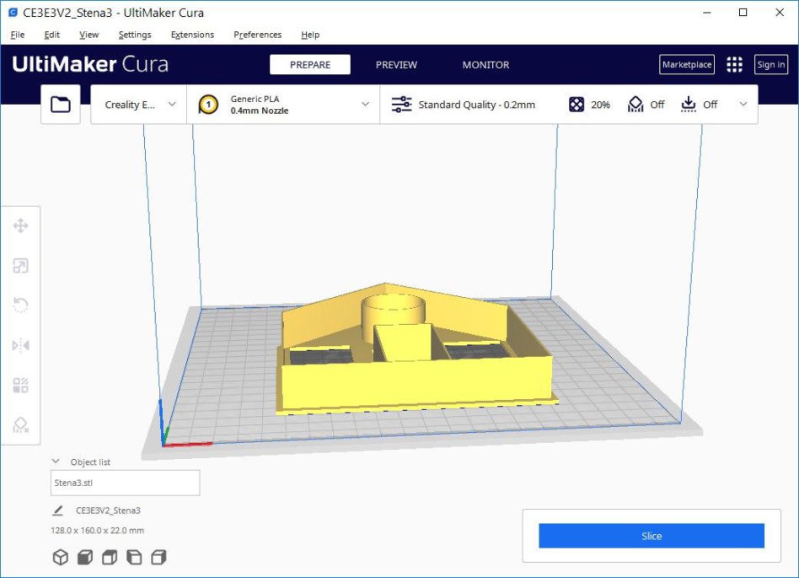The height and width of the screenshot is (578, 799).
Task: Select the Mirror tool in sidebar
Action: 20,345
